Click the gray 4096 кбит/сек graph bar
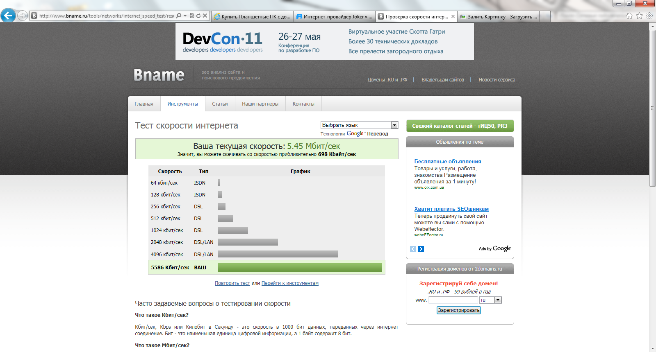 pyautogui.click(x=278, y=254)
